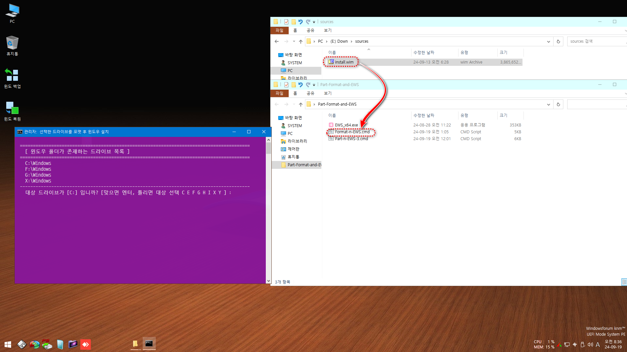Select SYSTEM in sources window navigation pane
The image size is (627, 352).
point(295,63)
